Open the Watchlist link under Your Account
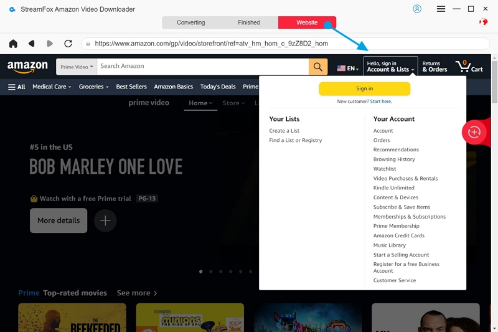 (385, 169)
